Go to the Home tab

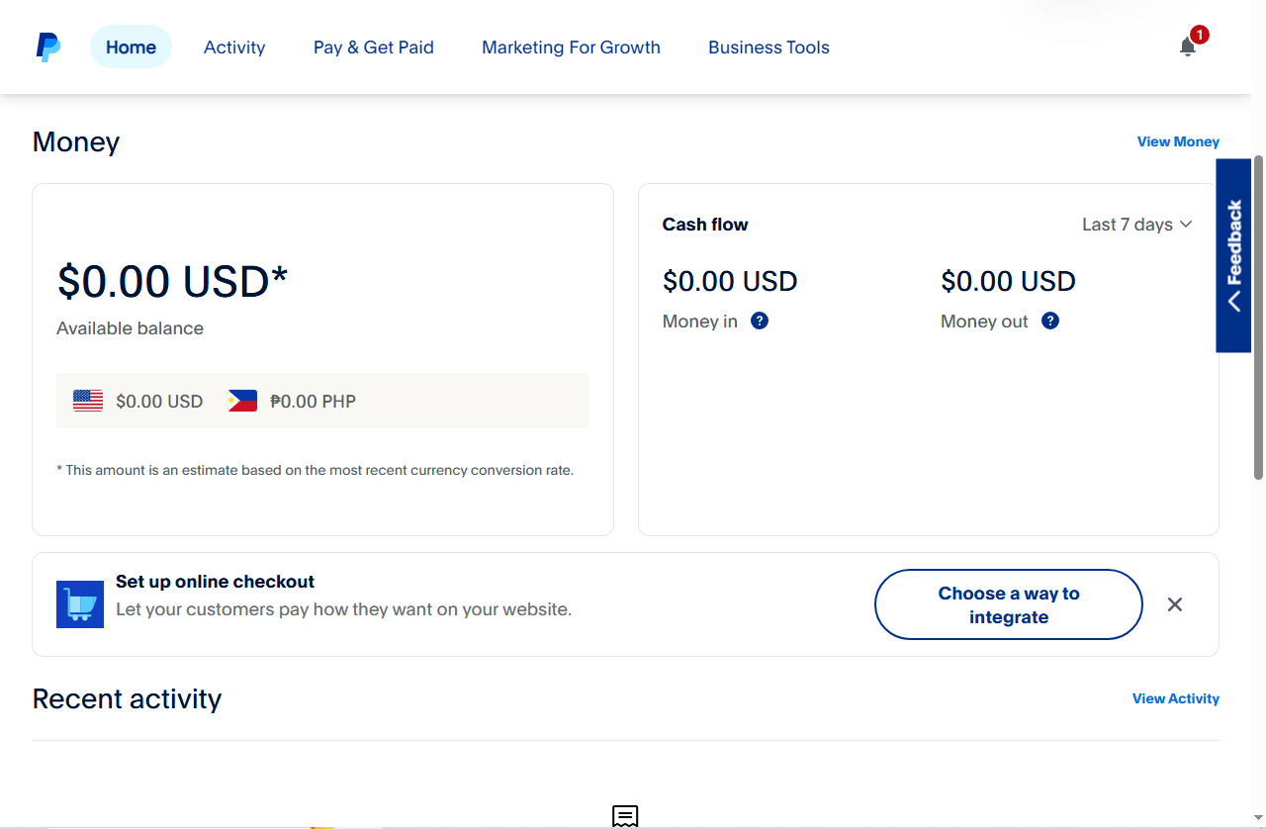pyautogui.click(x=131, y=46)
